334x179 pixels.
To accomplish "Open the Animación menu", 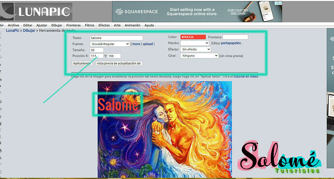I will (x=132, y=25).
